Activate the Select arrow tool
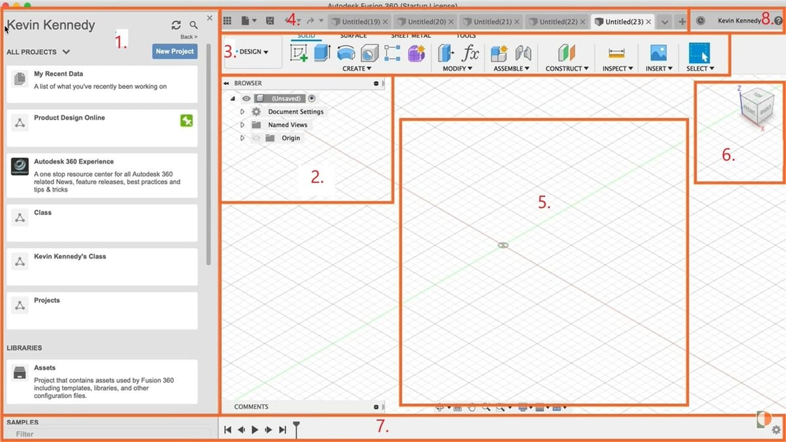Viewport: 786px width, 442px height. (700, 53)
